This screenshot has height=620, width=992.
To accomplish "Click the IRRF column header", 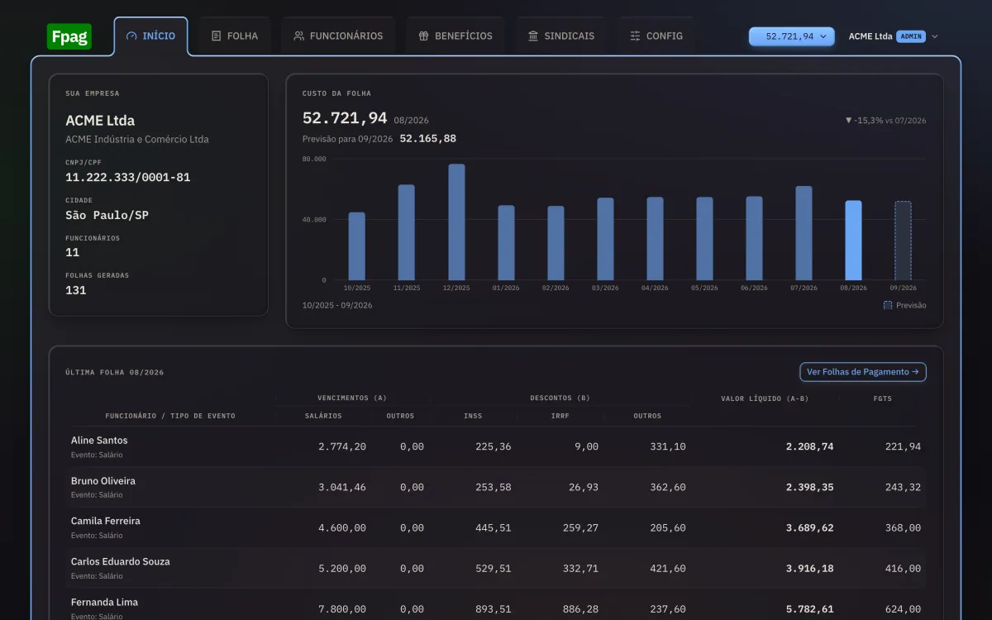I will pos(560,416).
